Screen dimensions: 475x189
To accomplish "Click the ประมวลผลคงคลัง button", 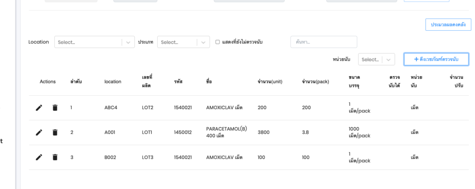I will point(448,25).
